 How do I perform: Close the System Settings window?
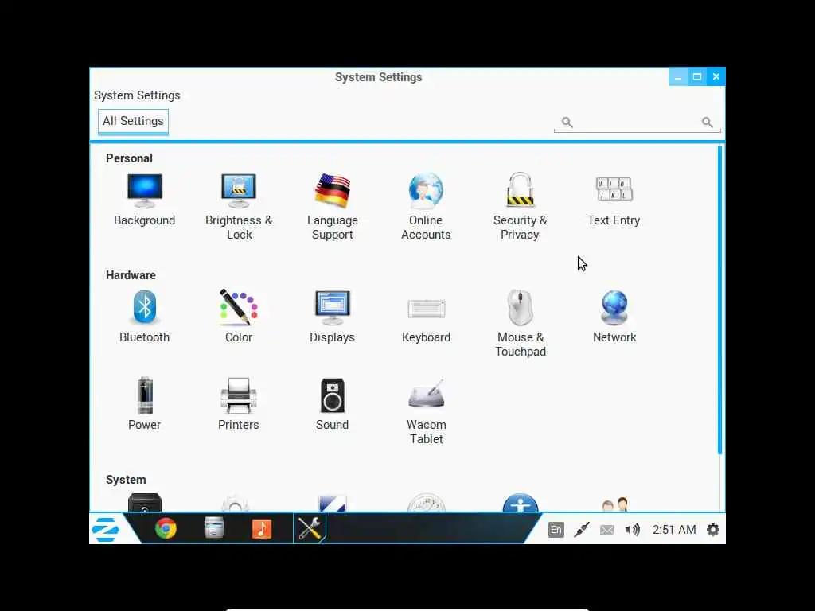(716, 77)
